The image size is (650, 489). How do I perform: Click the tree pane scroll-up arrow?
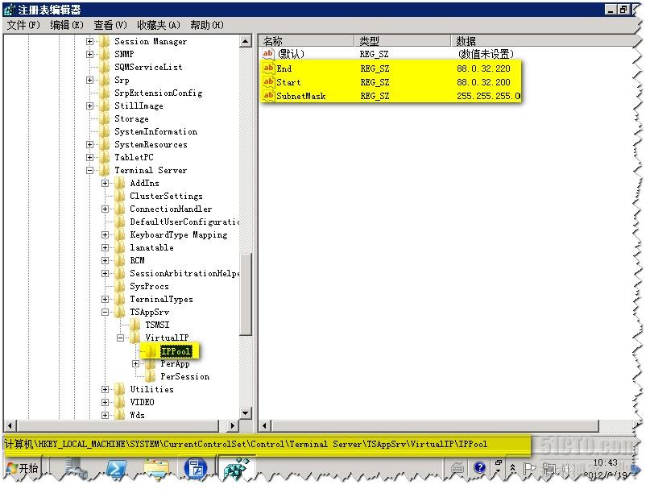pos(246,41)
